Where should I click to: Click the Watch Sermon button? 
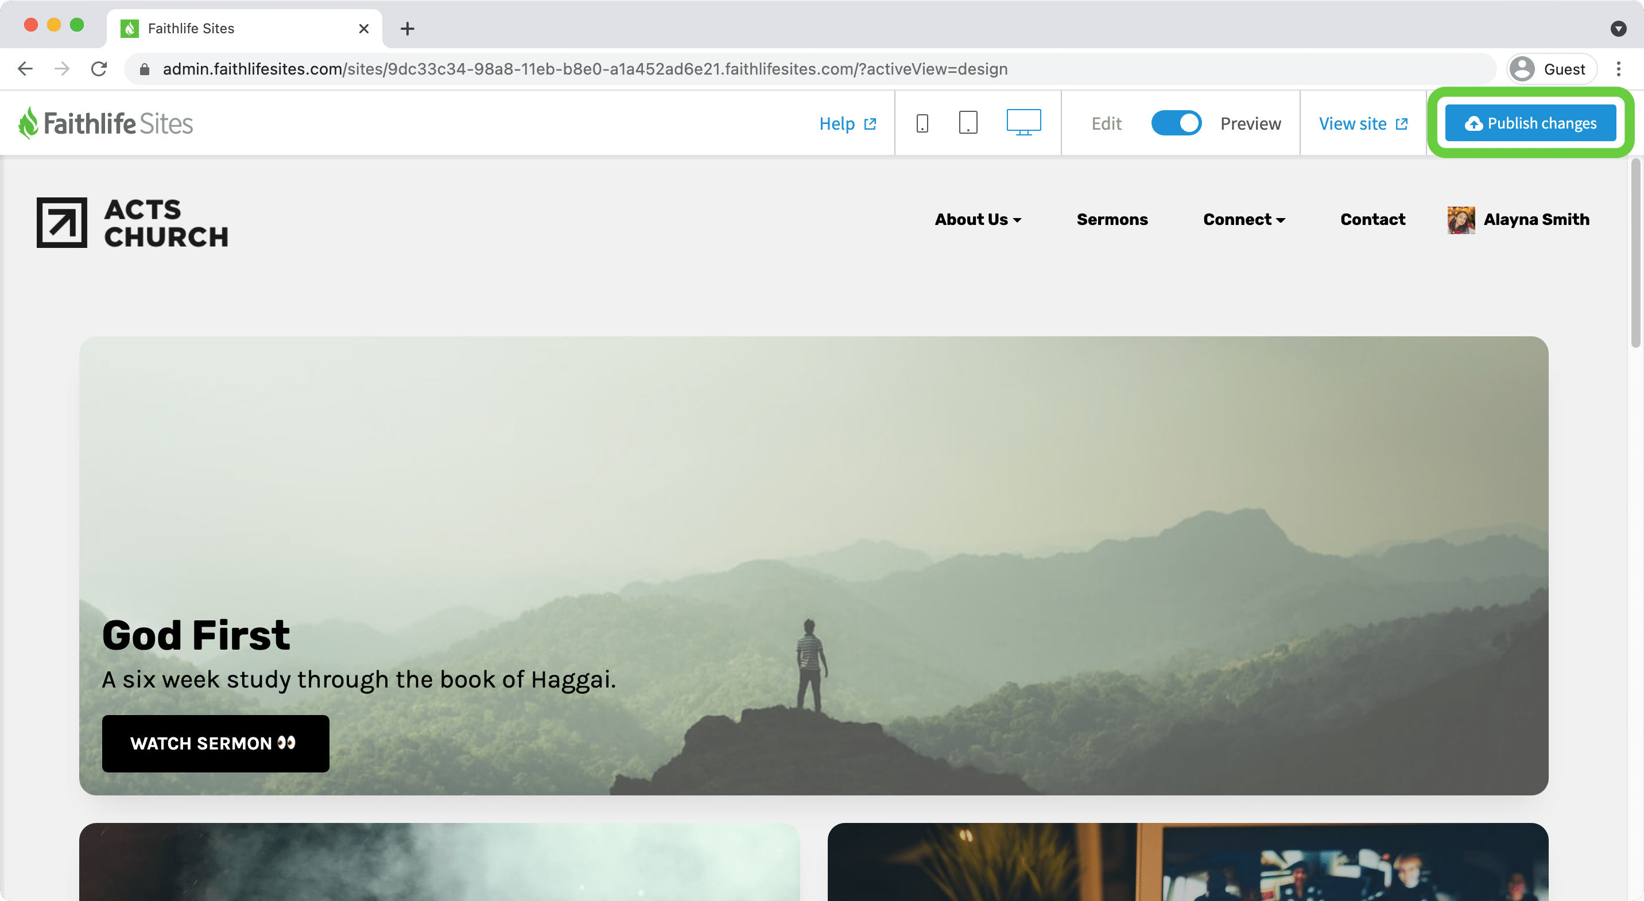pyautogui.click(x=216, y=743)
